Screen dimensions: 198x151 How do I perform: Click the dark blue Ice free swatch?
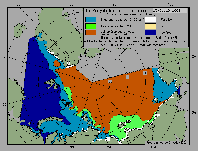(x=150, y=33)
